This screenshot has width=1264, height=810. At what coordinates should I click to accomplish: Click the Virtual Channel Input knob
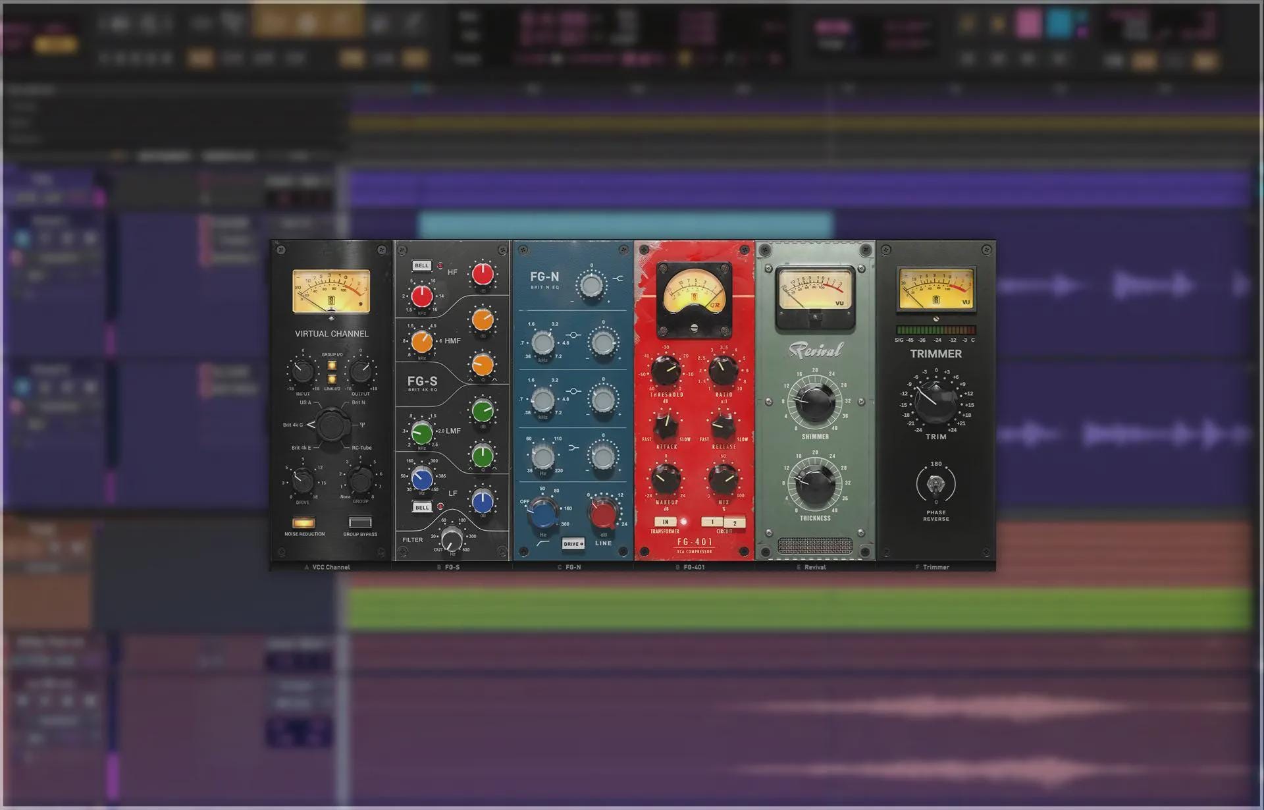point(302,371)
